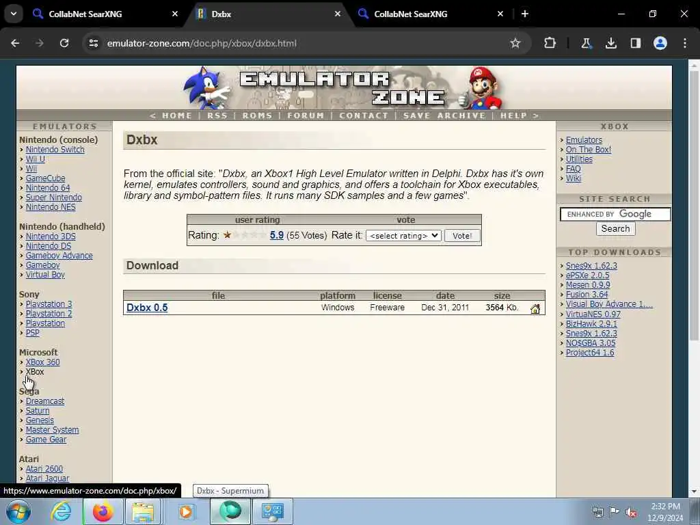Open the Playstation 2 emulators link

[x=49, y=313]
